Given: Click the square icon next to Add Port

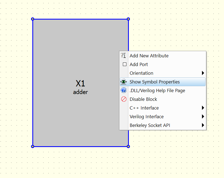Looking at the screenshot, I should (x=125, y=64).
